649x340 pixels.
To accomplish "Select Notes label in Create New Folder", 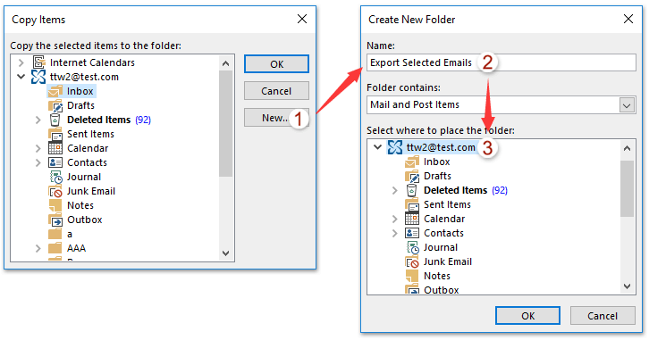I will [x=436, y=276].
